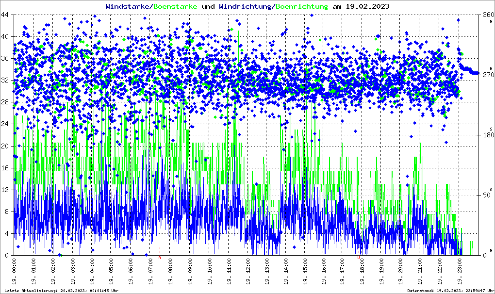Click the red sunset marker 'U'
Viewport: 495px width, 294px height.
pyautogui.click(x=359, y=258)
